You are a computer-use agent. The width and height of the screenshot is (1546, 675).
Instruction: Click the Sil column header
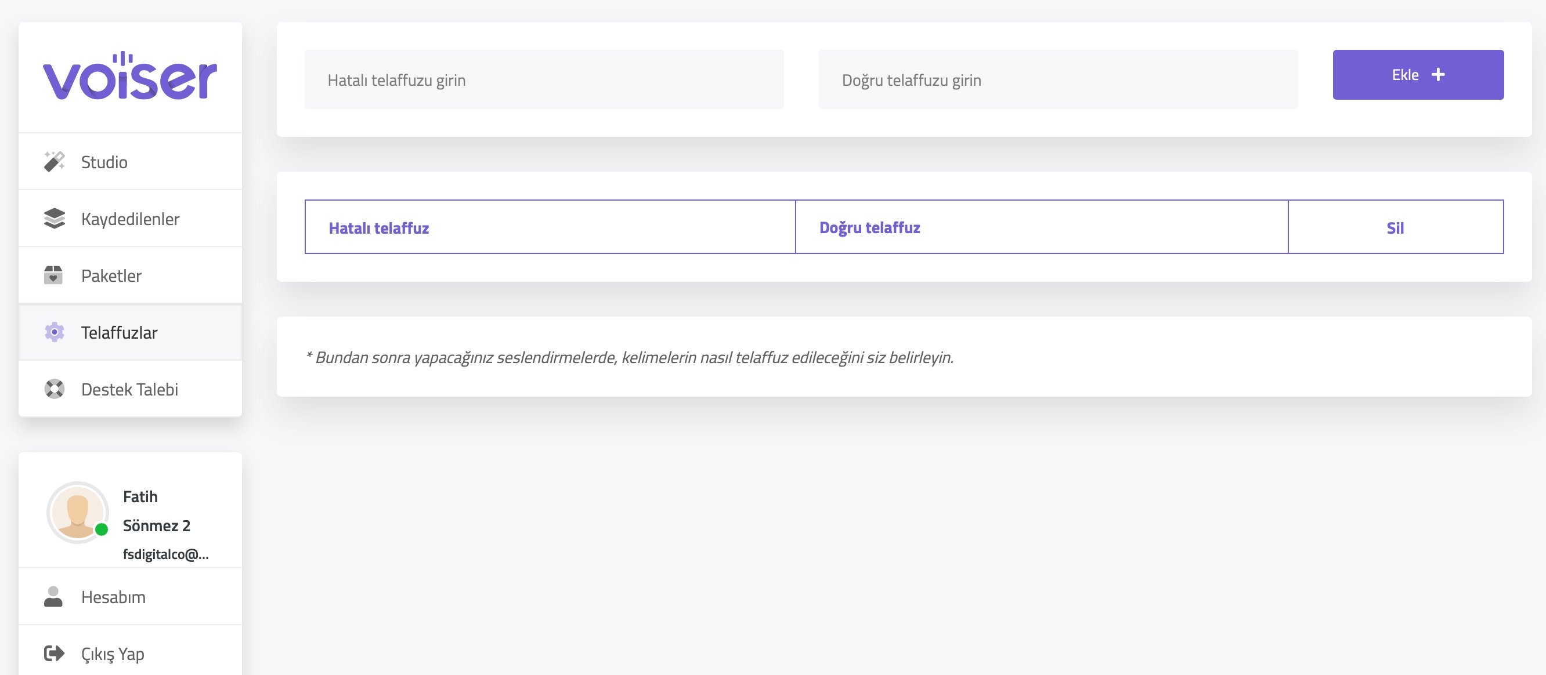click(1396, 227)
